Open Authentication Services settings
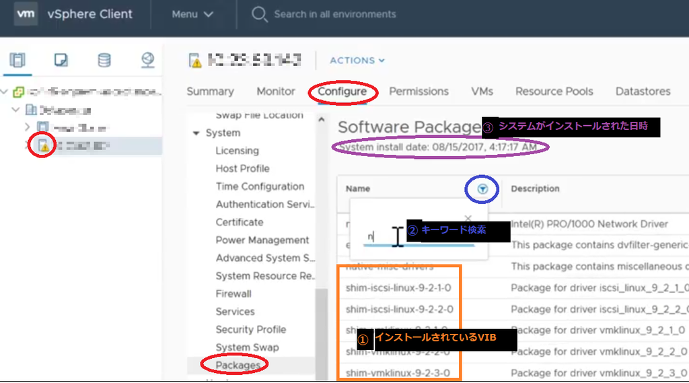Viewport: 689px width, 383px height. [x=265, y=205]
